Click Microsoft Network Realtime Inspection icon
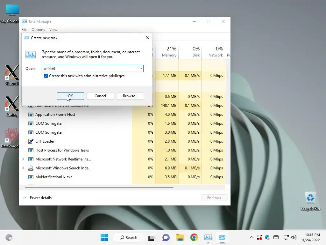Viewport: 326px width, 245px height. [31, 159]
